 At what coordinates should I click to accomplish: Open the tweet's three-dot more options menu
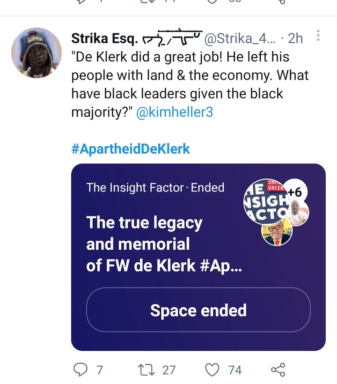click(x=318, y=35)
